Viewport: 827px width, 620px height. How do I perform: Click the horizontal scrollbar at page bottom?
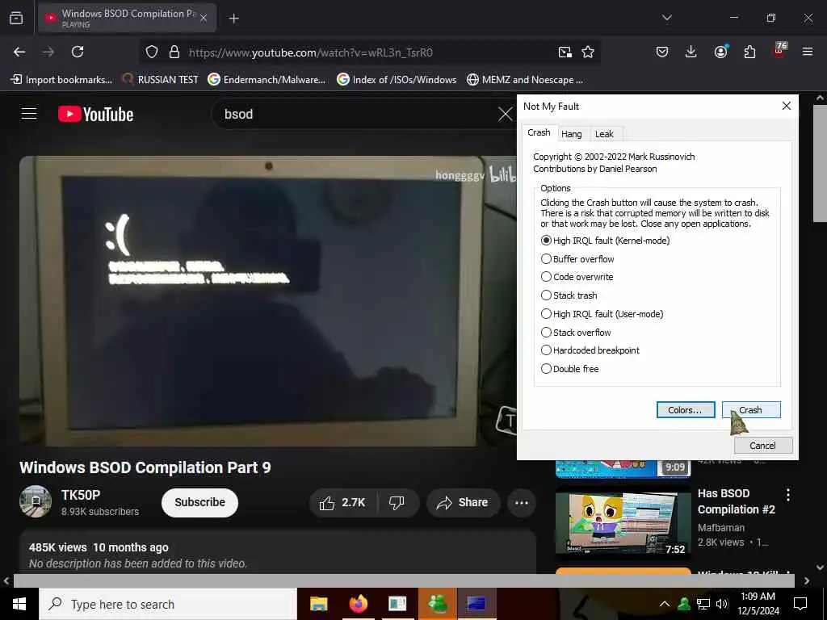404,580
